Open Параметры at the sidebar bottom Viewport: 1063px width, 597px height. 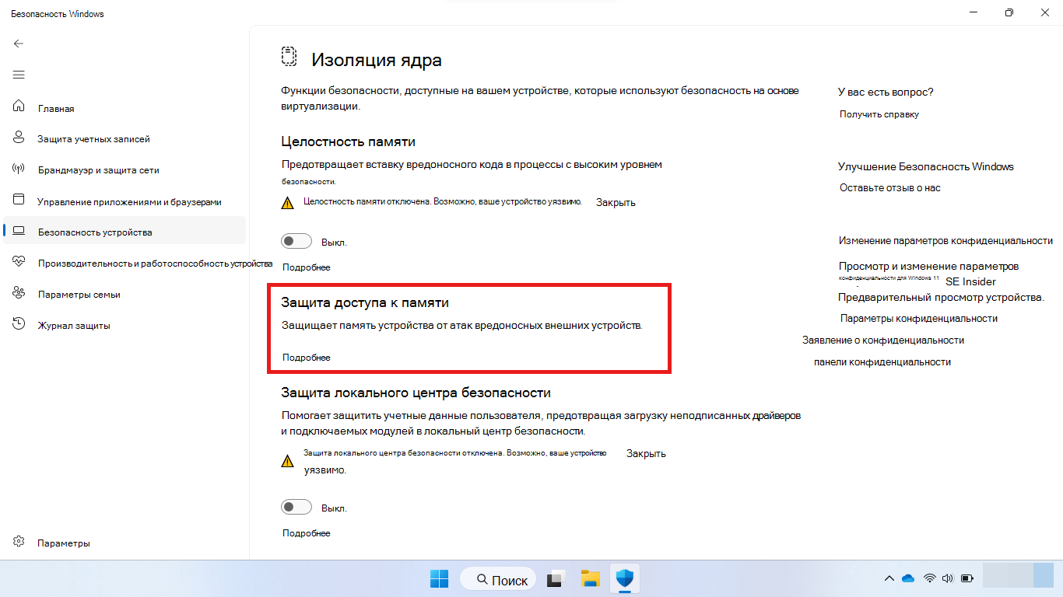click(x=64, y=543)
